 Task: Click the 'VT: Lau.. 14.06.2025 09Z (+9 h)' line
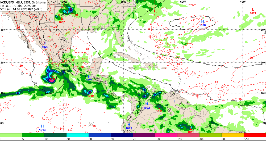coord(21,9)
